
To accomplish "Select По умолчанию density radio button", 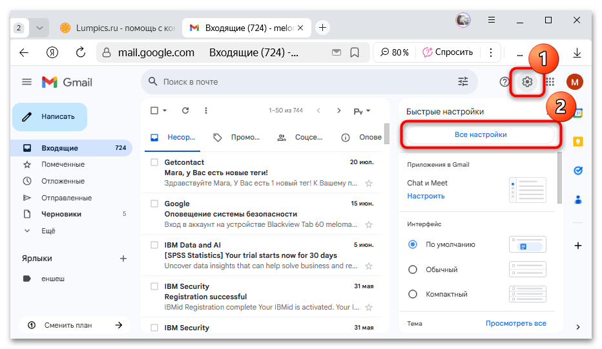I will click(413, 244).
